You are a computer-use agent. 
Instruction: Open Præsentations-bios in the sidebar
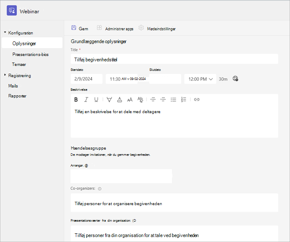coord(31,55)
